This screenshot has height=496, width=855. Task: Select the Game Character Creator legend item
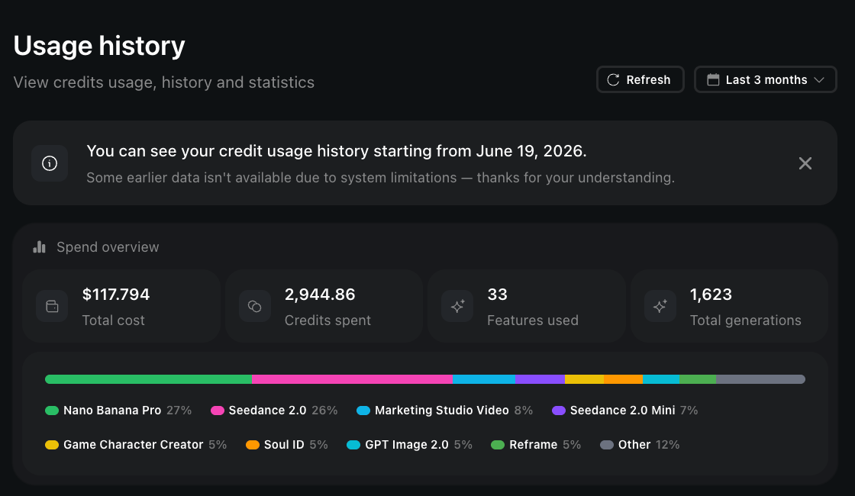coord(136,445)
